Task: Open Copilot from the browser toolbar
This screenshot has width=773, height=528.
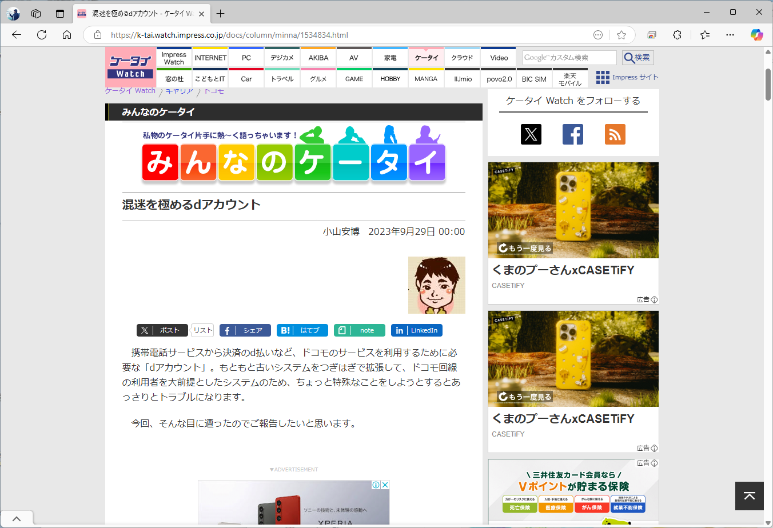Action: point(756,35)
